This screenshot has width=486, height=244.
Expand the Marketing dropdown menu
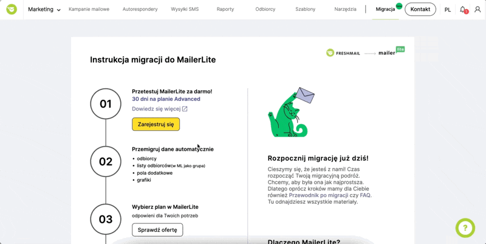pyautogui.click(x=44, y=9)
